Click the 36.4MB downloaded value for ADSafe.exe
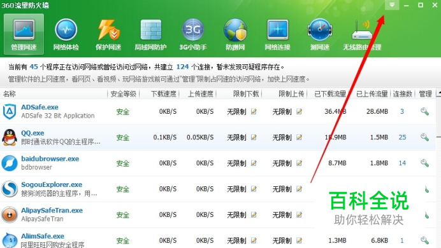This screenshot has width=441, height=248. (x=335, y=111)
